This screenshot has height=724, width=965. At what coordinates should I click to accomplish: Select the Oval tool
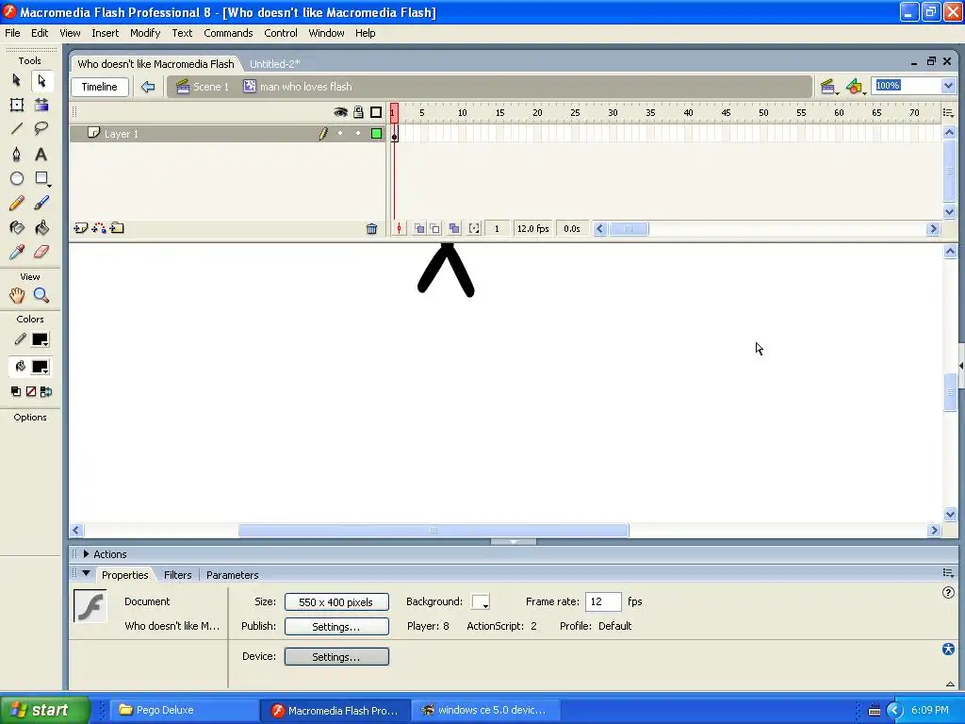coord(17,178)
